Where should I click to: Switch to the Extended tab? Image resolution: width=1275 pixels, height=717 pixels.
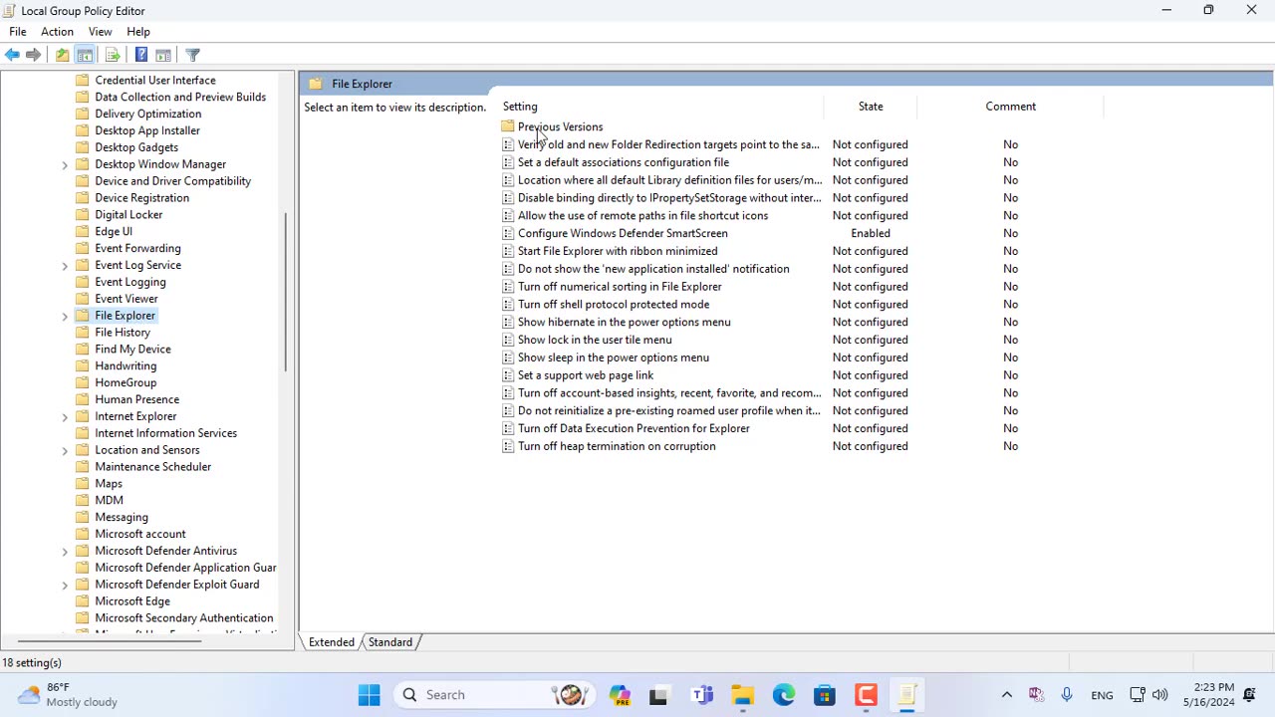332,642
